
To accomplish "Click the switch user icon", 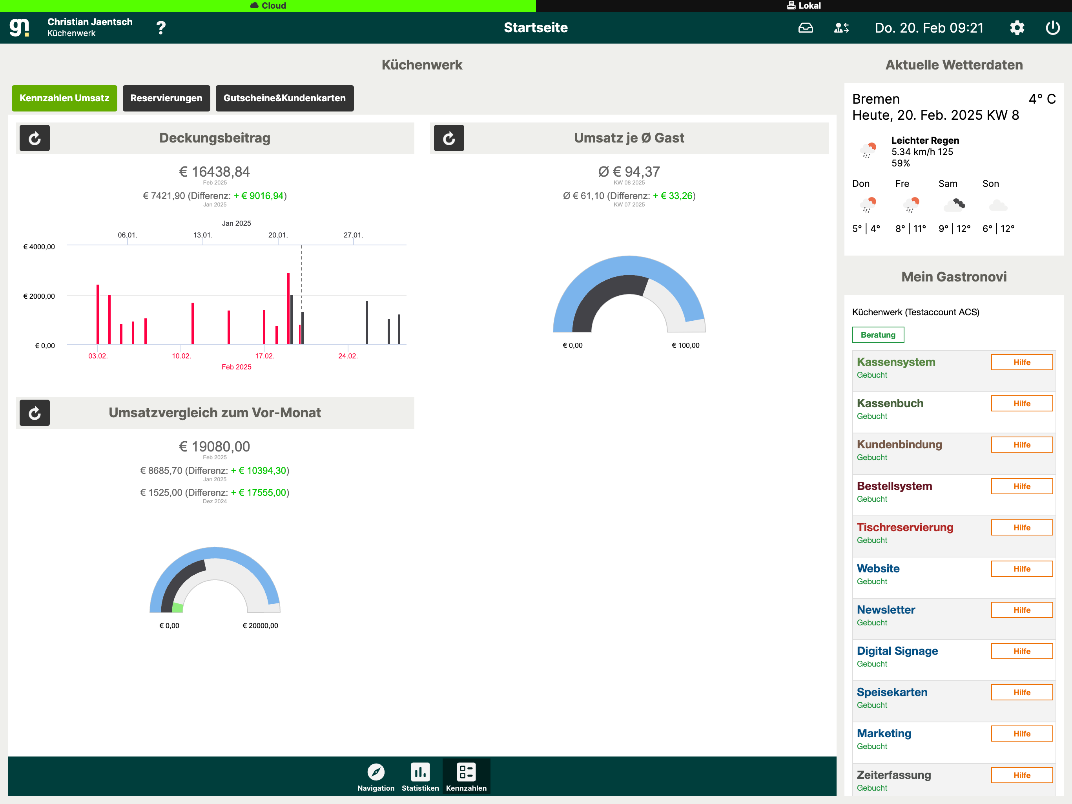I will coord(841,27).
